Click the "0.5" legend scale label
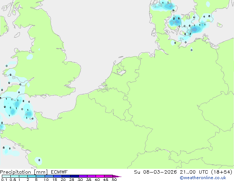 click(13, 180)
